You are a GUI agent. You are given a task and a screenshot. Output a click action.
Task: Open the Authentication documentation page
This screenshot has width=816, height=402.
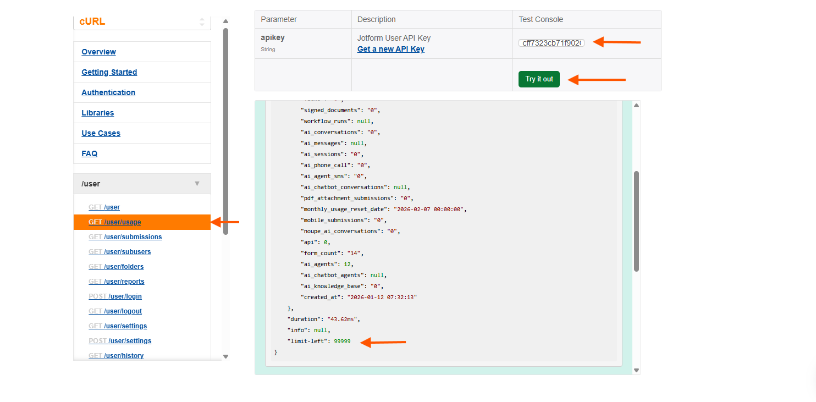click(108, 92)
